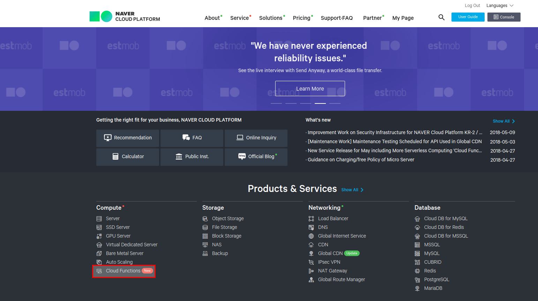The width and height of the screenshot is (538, 301).
Task: Click the Server product icon
Action: (x=99, y=218)
